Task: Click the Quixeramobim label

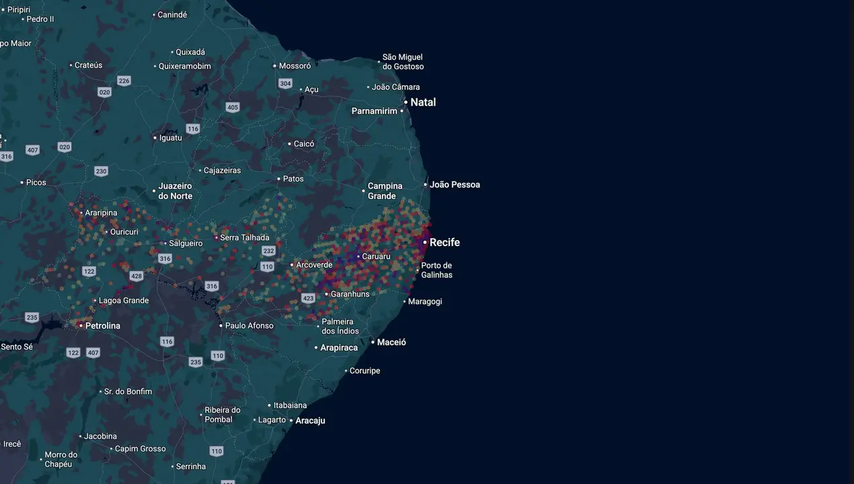Action: tap(185, 66)
